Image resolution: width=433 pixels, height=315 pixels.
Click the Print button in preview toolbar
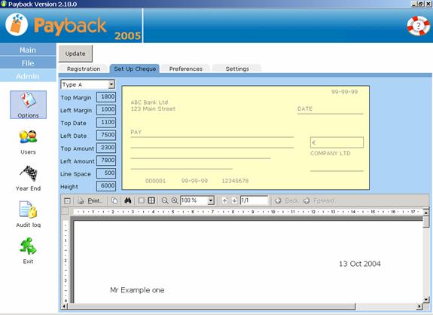(x=90, y=200)
